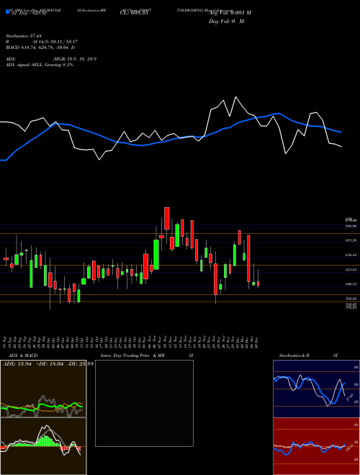
Task: Click the 651.26 price axis label
Action: click(x=351, y=240)
